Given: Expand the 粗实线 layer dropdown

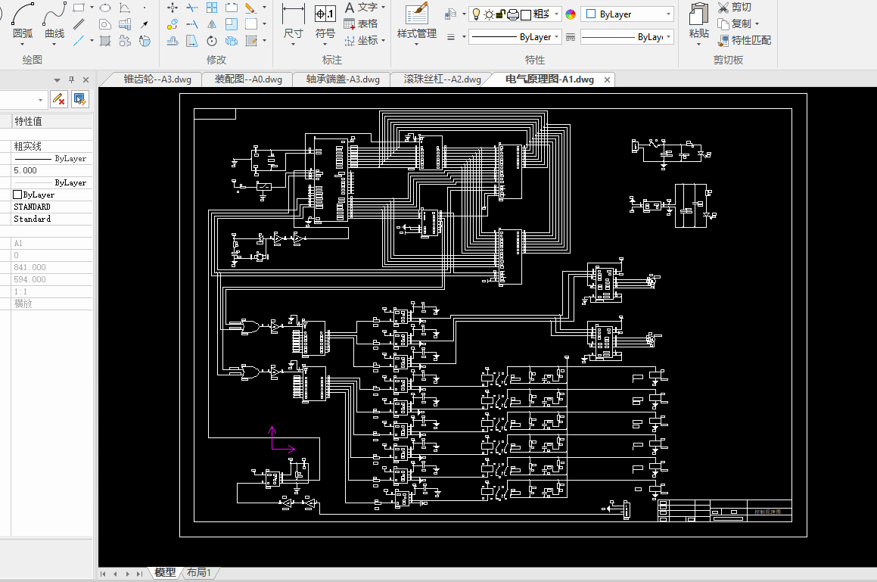Looking at the screenshot, I should [556, 14].
